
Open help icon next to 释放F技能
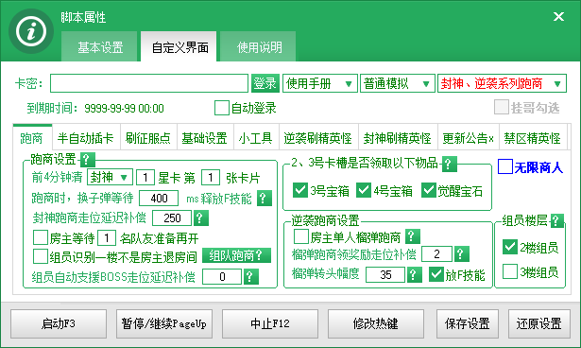pyautogui.click(x=265, y=199)
